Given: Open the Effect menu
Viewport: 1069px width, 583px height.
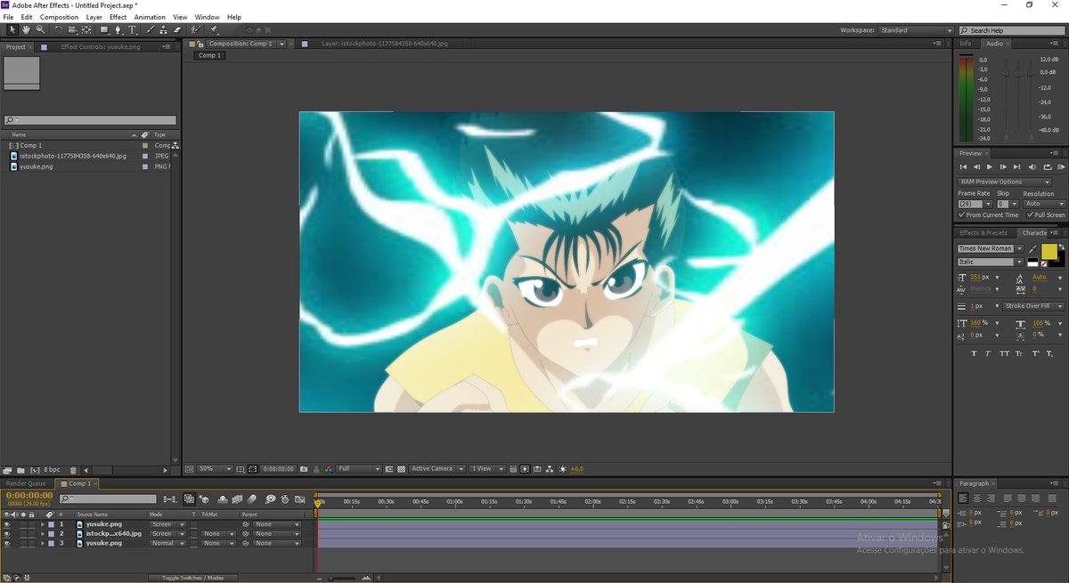Looking at the screenshot, I should (118, 17).
